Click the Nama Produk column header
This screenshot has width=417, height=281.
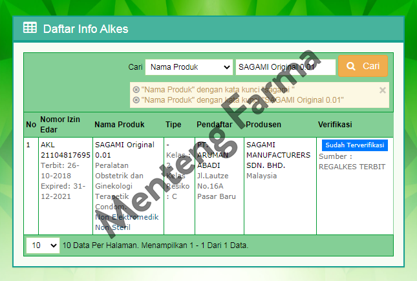click(x=120, y=125)
